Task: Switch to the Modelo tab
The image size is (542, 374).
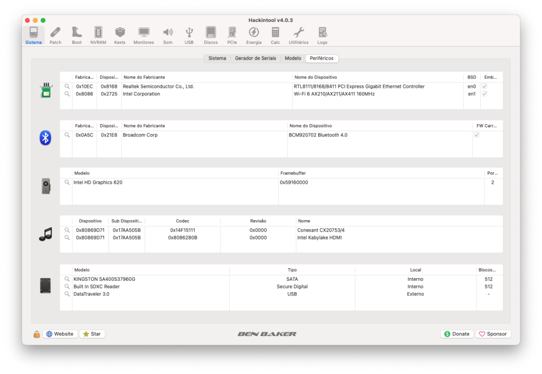Action: (x=293, y=58)
